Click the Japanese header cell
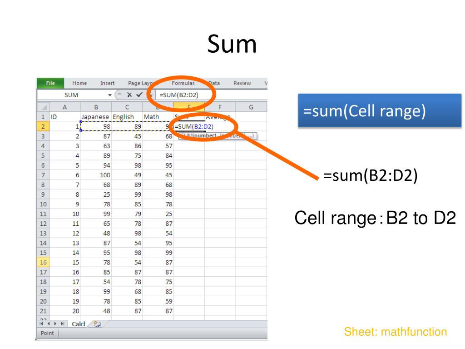The width and height of the screenshot is (465, 349). [x=96, y=117]
